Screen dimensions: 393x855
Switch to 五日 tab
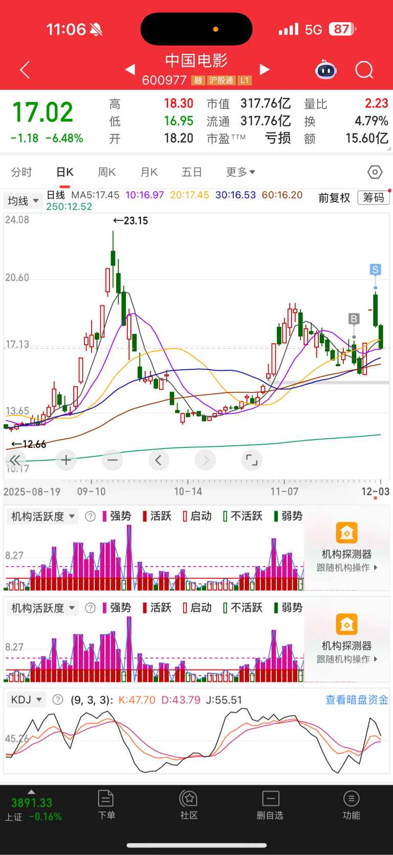pos(192,172)
